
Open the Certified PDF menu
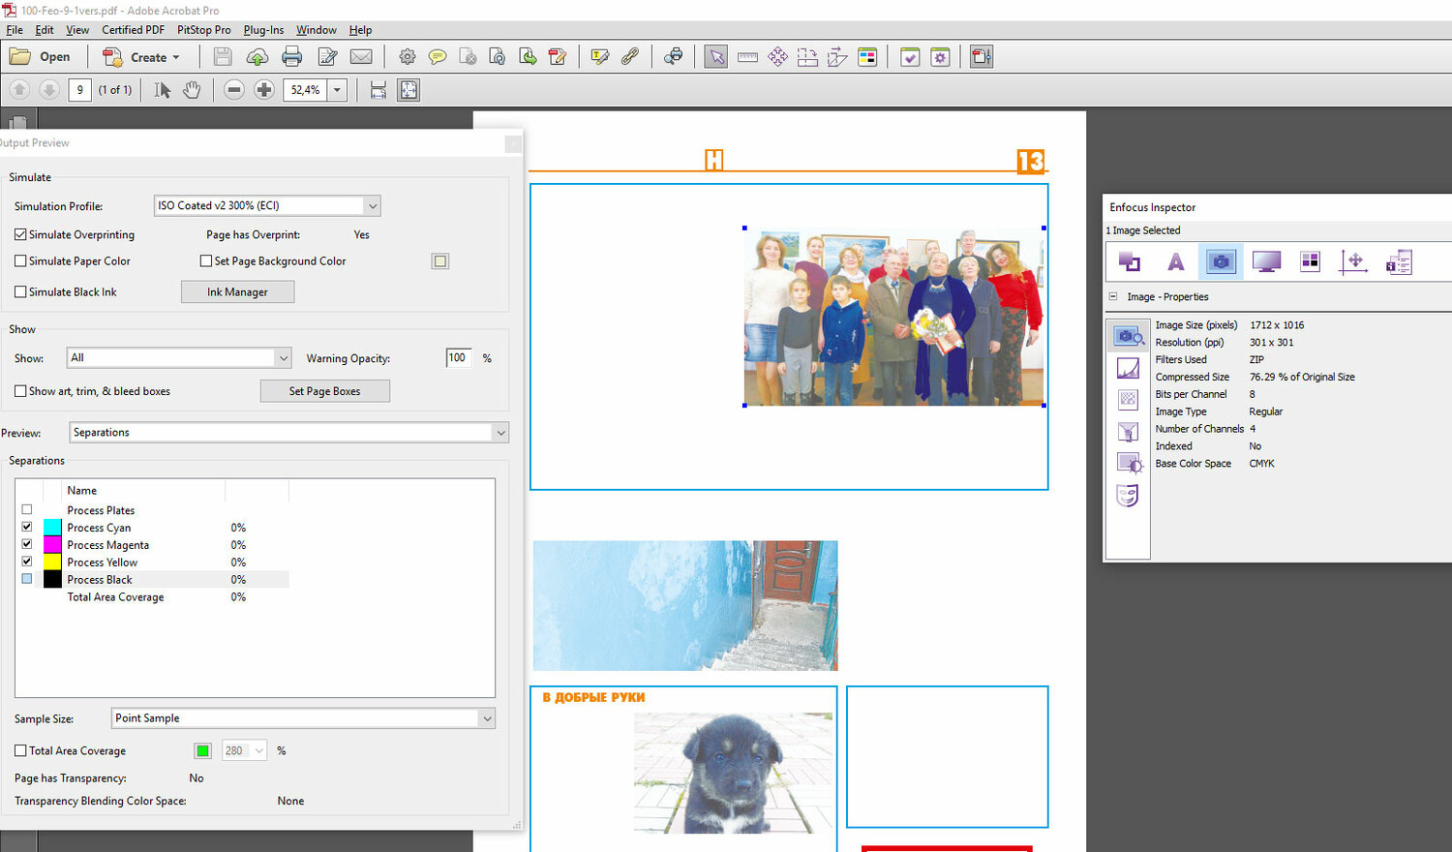click(x=134, y=30)
